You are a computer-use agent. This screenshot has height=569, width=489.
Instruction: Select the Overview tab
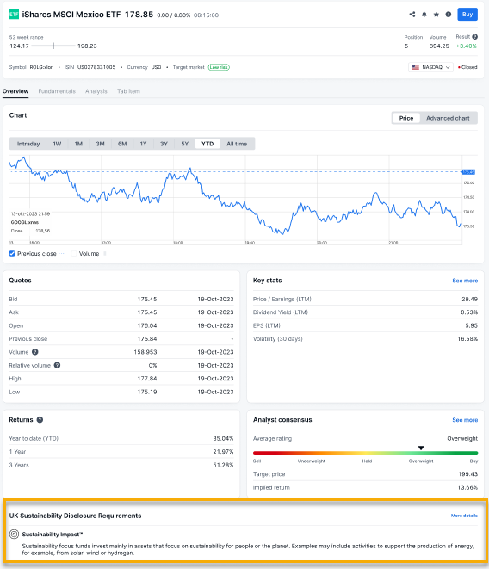pyautogui.click(x=15, y=91)
